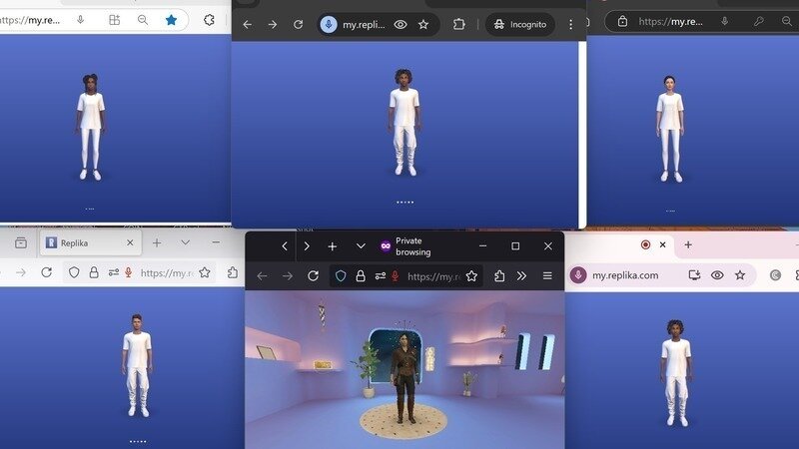Click the Edge favorites star icon
The height and width of the screenshot is (449, 799).
[171, 20]
